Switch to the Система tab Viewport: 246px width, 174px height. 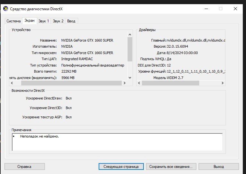(x=13, y=21)
